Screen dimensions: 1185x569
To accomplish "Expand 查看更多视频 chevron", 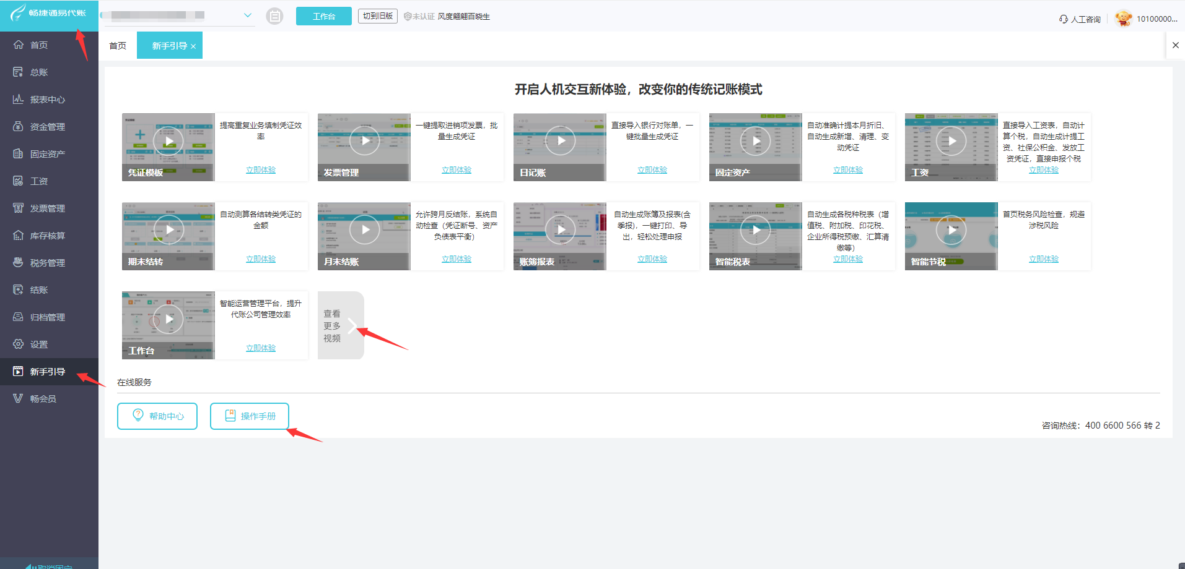I will [x=351, y=326].
